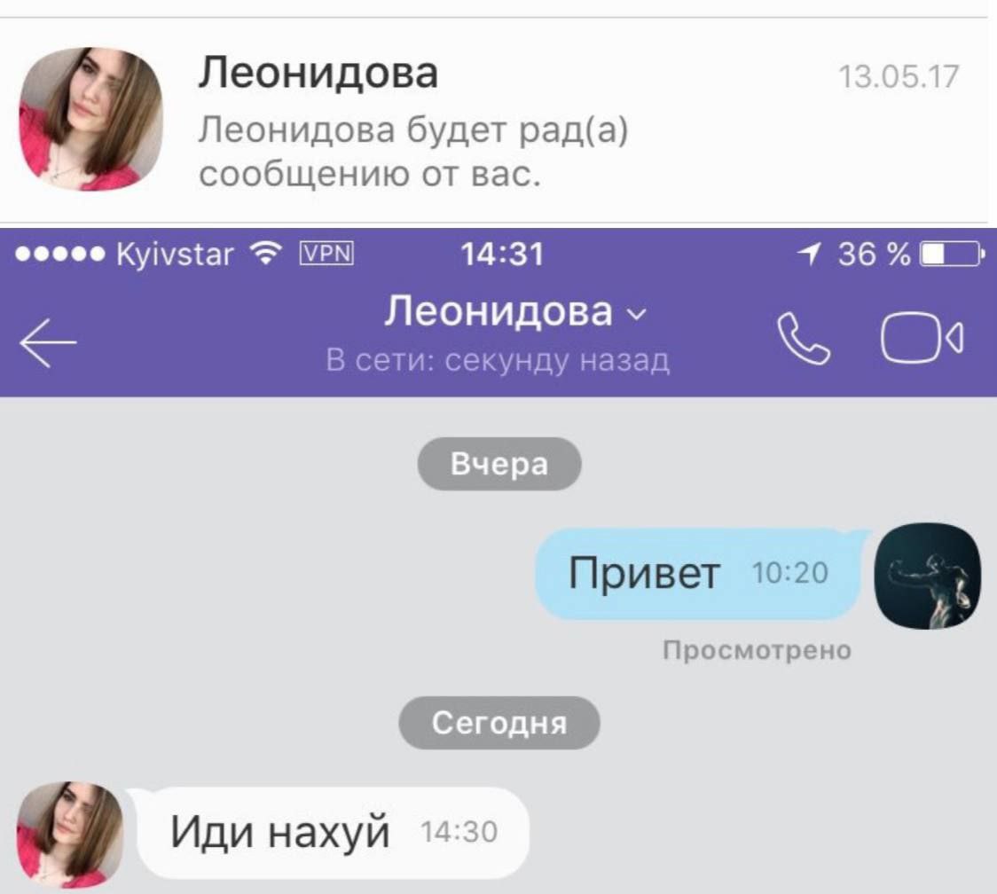Tap own avatar beside Привет message
Viewport: 997px width, 894px height.
coord(928,576)
